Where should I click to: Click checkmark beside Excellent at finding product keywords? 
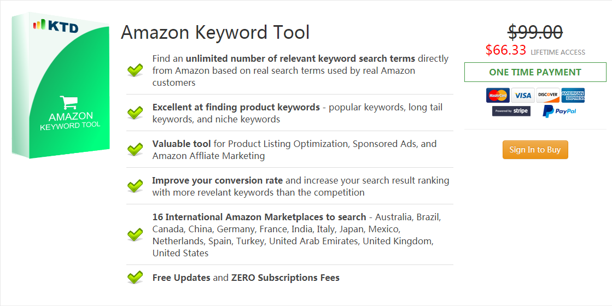click(x=135, y=113)
